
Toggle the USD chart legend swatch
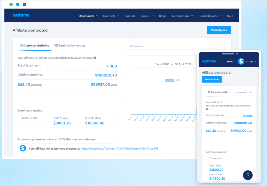point(169,80)
